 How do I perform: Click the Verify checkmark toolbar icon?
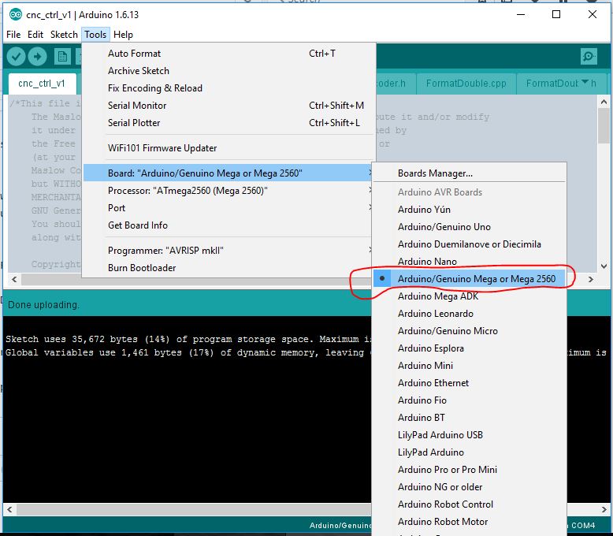tap(16, 57)
